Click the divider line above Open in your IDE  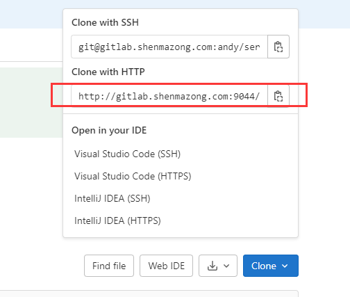pyautogui.click(x=181, y=113)
